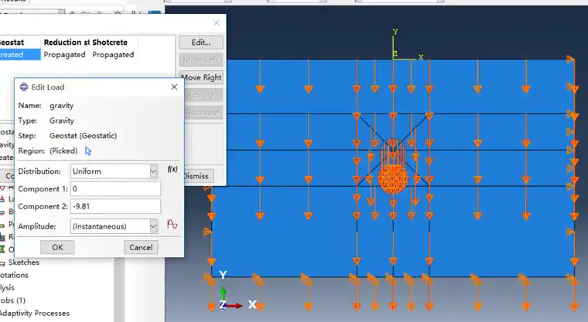588x322 pixels.
Task: Click the Edit... button in Load Manager
Action: [x=200, y=42]
